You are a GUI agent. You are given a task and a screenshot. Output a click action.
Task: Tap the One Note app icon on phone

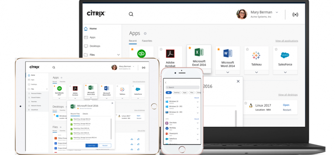[167, 123]
